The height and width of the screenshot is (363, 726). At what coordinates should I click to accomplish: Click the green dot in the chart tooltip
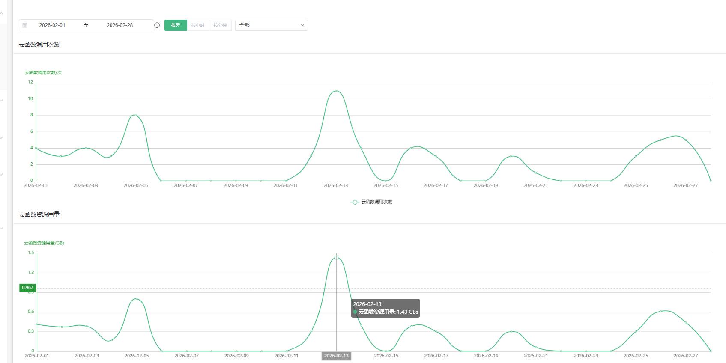[356, 312]
